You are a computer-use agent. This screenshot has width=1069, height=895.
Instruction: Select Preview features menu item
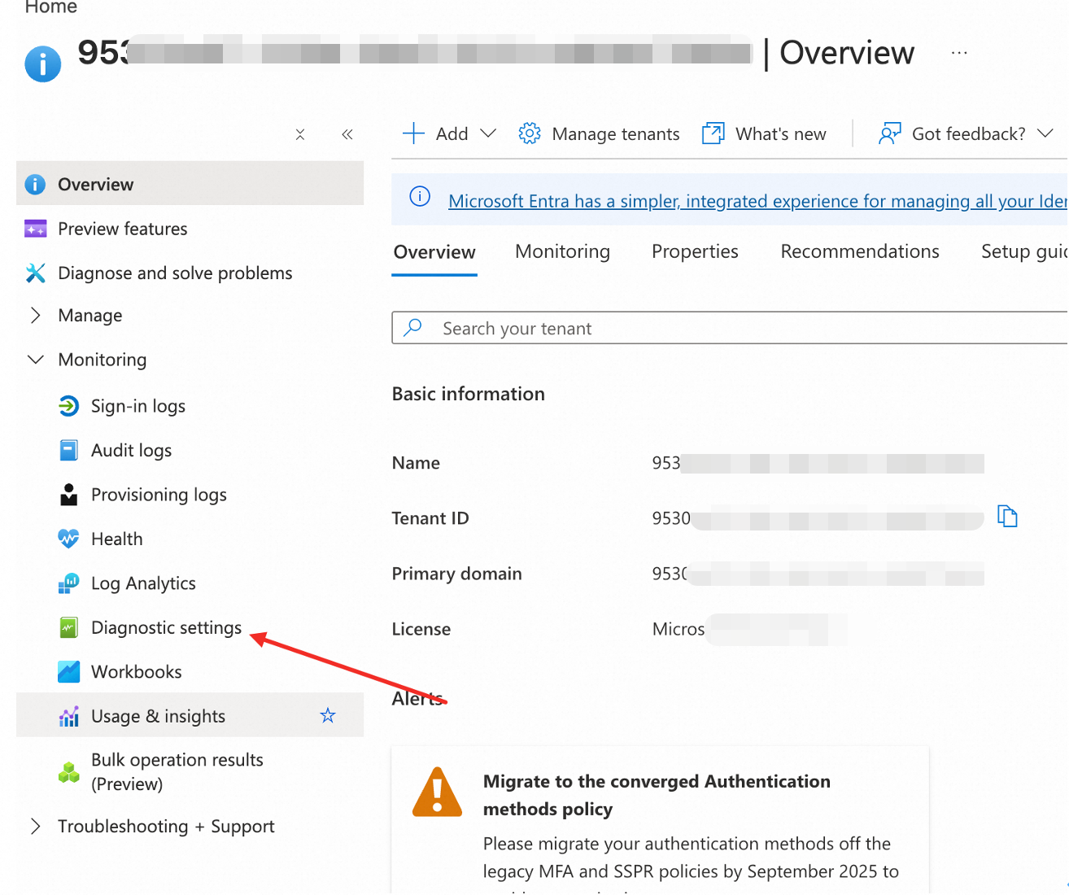coord(122,229)
